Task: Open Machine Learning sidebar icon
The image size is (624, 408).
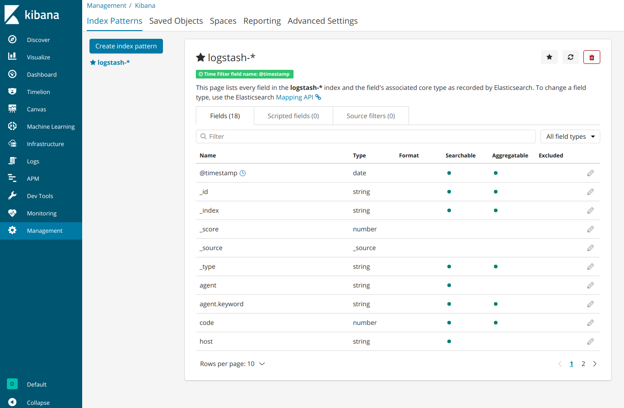Action: 13,126
